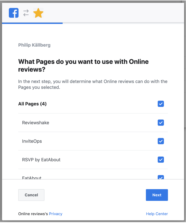
Task: Uncheck the Reviewshake page checkbox
Action: (x=161, y=123)
